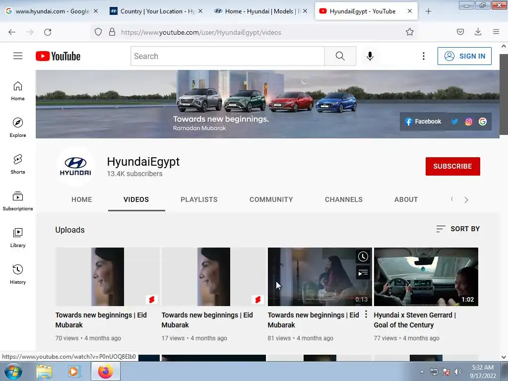The width and height of the screenshot is (508, 381).
Task: Open Shorts in the sidebar
Action: click(x=18, y=164)
